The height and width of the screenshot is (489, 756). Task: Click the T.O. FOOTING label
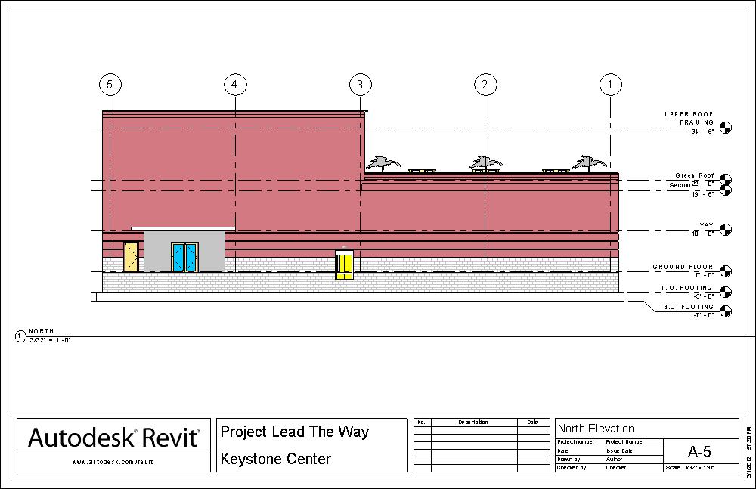pos(686,288)
